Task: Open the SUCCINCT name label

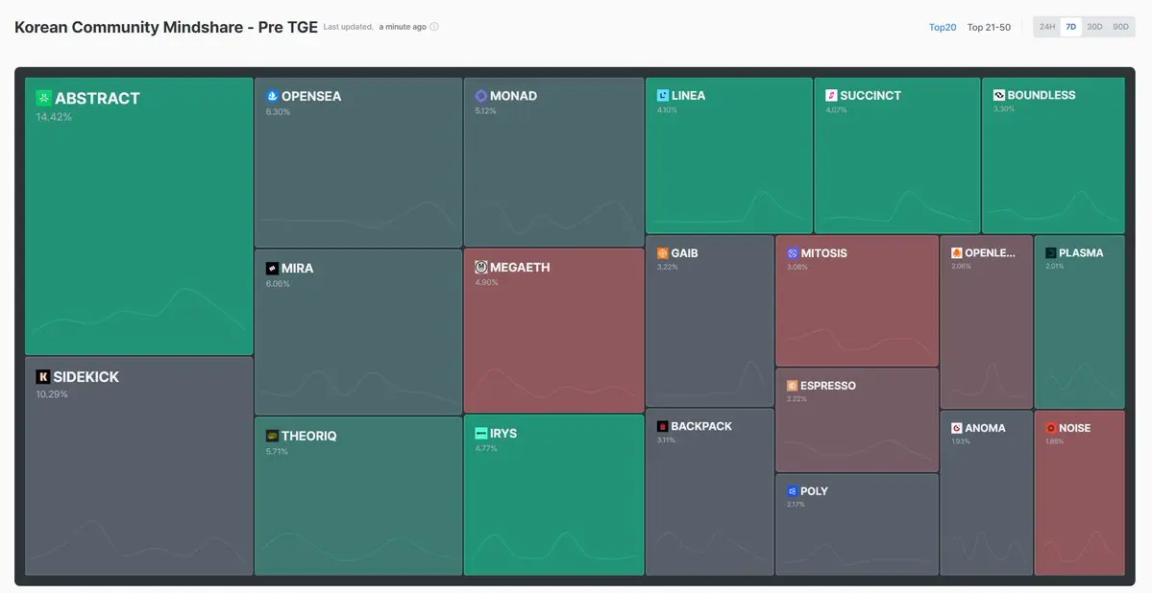Action: point(870,95)
